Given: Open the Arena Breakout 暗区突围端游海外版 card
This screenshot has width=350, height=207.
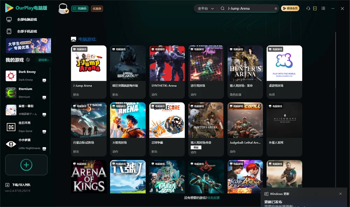Looking at the screenshot, I should (128, 72).
